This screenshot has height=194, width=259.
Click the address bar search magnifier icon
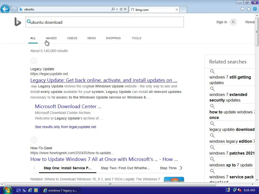[x=113, y=9]
